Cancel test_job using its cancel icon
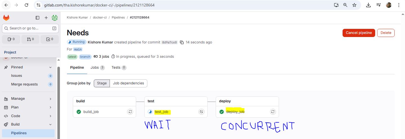This screenshot has width=405, height=139. (201, 112)
